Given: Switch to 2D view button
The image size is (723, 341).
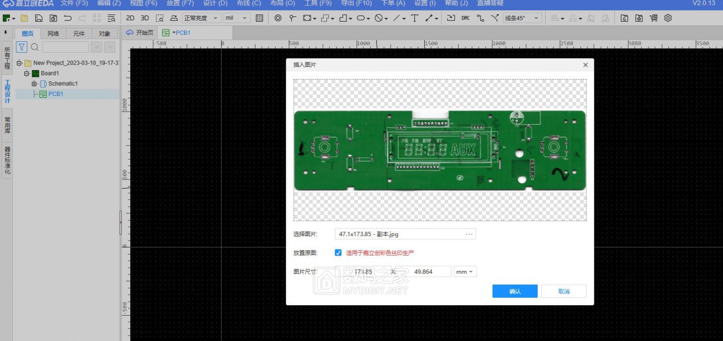Looking at the screenshot, I should (x=130, y=18).
